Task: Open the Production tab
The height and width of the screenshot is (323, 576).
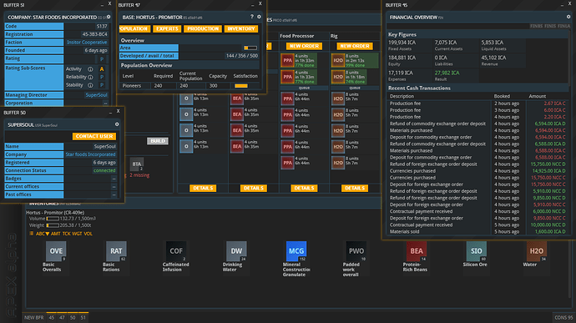Action: [x=203, y=28]
